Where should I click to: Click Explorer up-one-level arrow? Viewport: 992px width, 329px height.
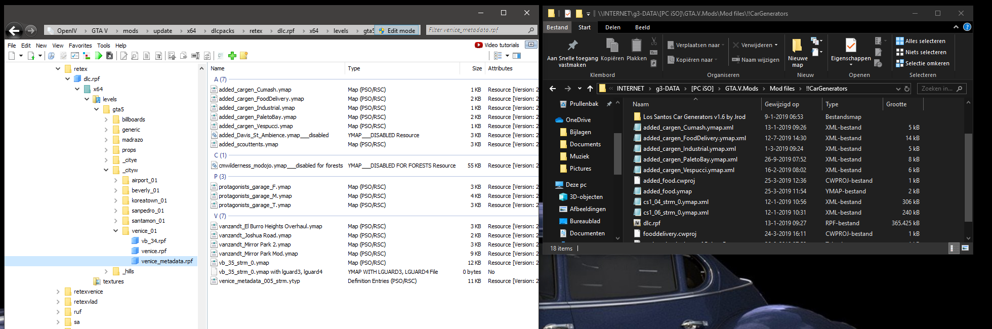pos(590,89)
